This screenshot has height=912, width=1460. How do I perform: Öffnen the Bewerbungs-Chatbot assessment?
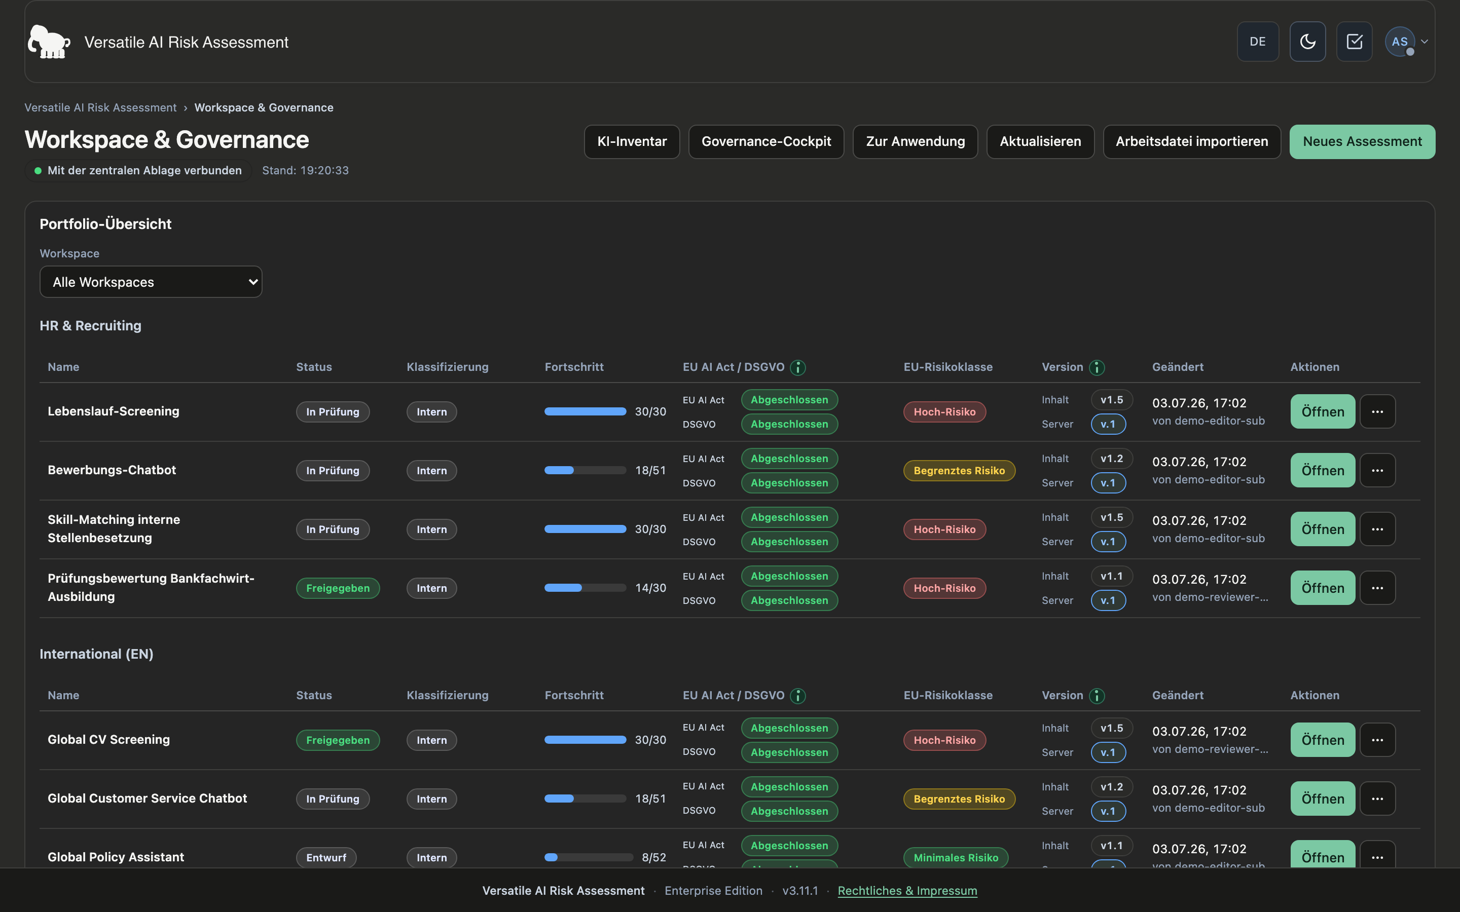click(1323, 470)
